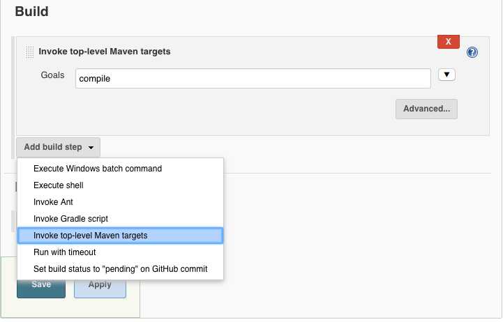The height and width of the screenshot is (322, 503).
Task: Collapse the Add build step dropdown
Action: 59,147
